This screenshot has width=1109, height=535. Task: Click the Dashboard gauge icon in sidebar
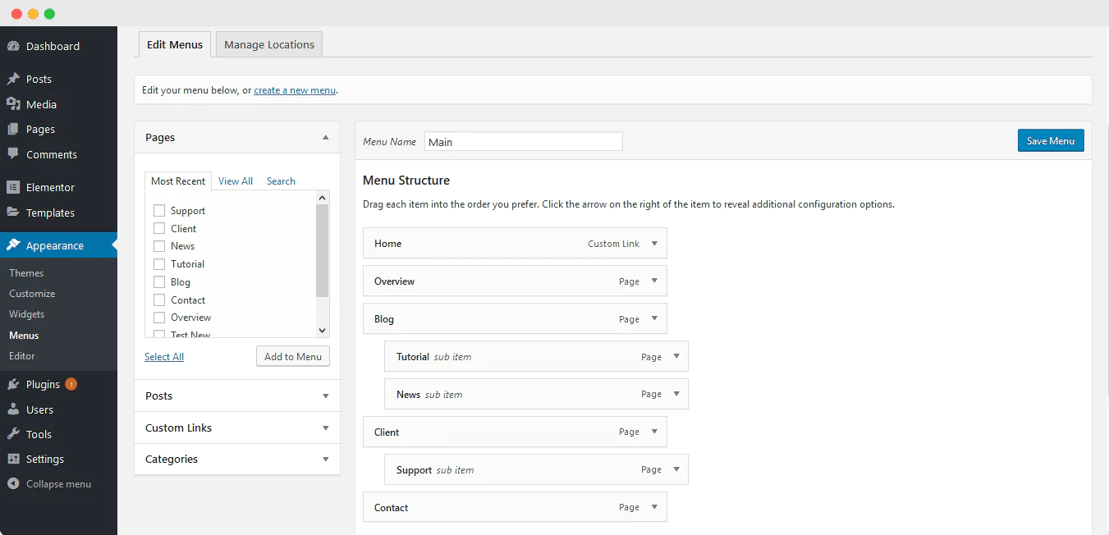coord(13,47)
